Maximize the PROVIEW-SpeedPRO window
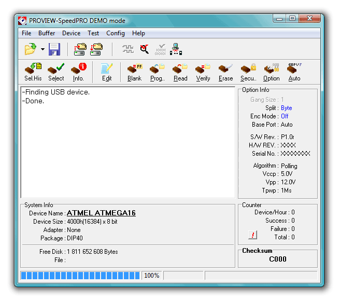 tap(292, 19)
